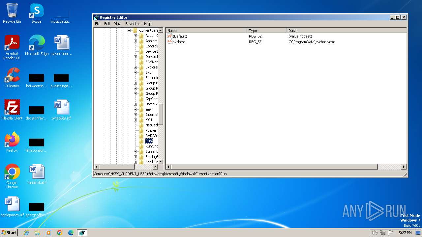Expand the Shell Extensions registry key

coord(135,162)
